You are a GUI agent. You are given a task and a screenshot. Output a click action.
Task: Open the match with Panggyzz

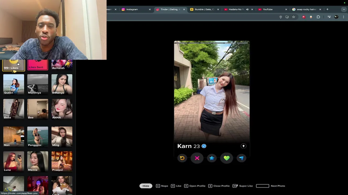pyautogui.click(x=38, y=137)
